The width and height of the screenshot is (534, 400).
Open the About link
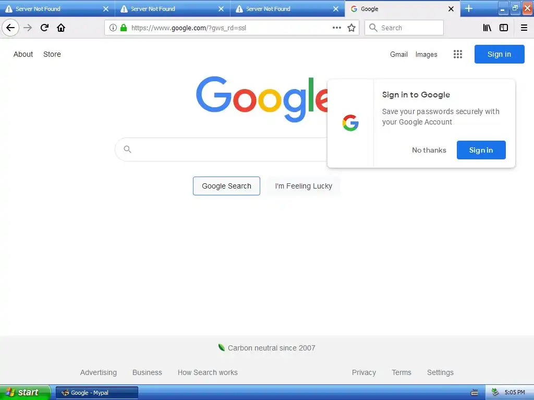pos(23,54)
